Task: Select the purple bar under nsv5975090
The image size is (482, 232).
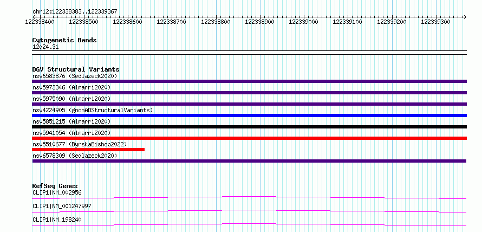Action: click(x=249, y=104)
